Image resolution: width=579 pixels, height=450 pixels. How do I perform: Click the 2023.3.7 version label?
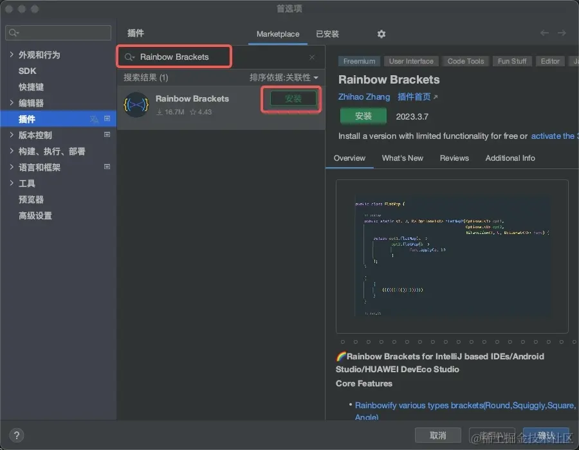pyautogui.click(x=412, y=116)
